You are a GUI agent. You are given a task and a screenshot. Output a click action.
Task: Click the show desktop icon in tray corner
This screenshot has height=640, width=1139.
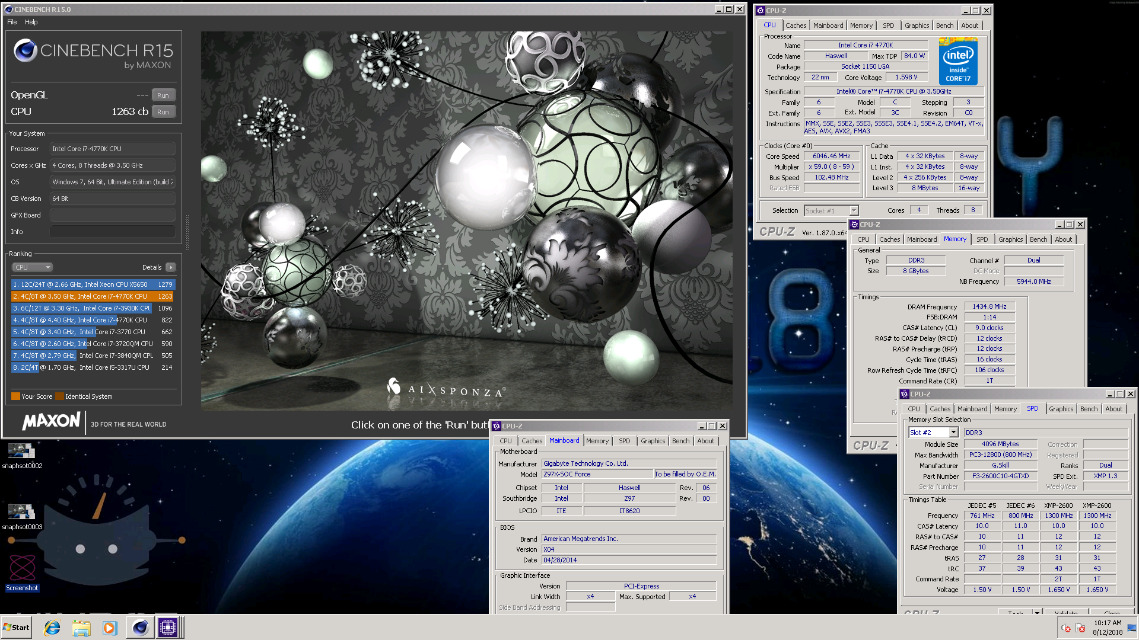click(1132, 628)
